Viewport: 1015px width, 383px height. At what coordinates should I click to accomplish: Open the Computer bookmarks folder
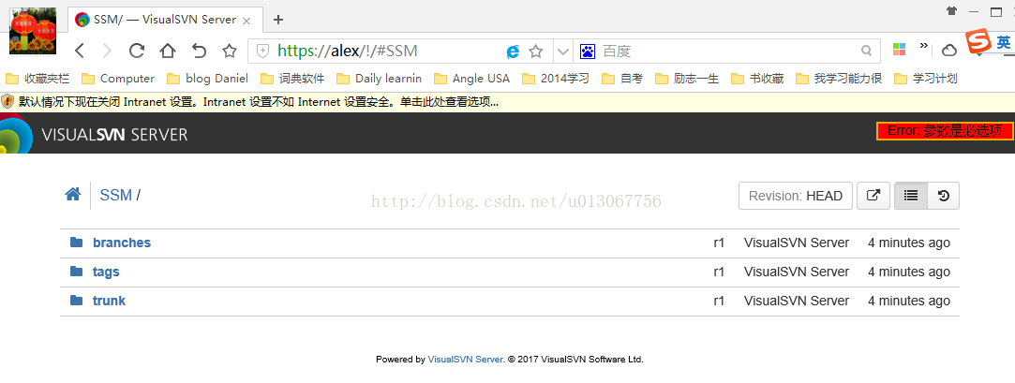(x=118, y=79)
